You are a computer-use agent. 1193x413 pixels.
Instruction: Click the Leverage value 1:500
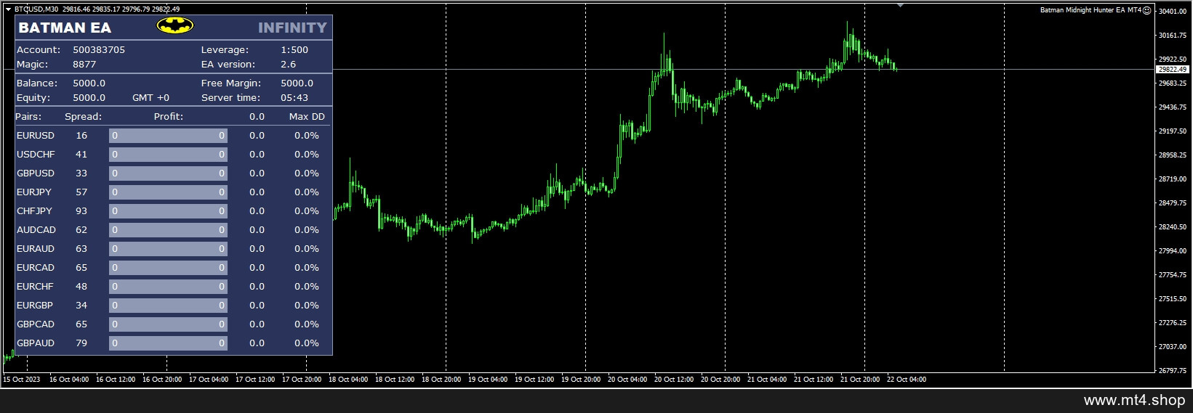[x=294, y=50]
